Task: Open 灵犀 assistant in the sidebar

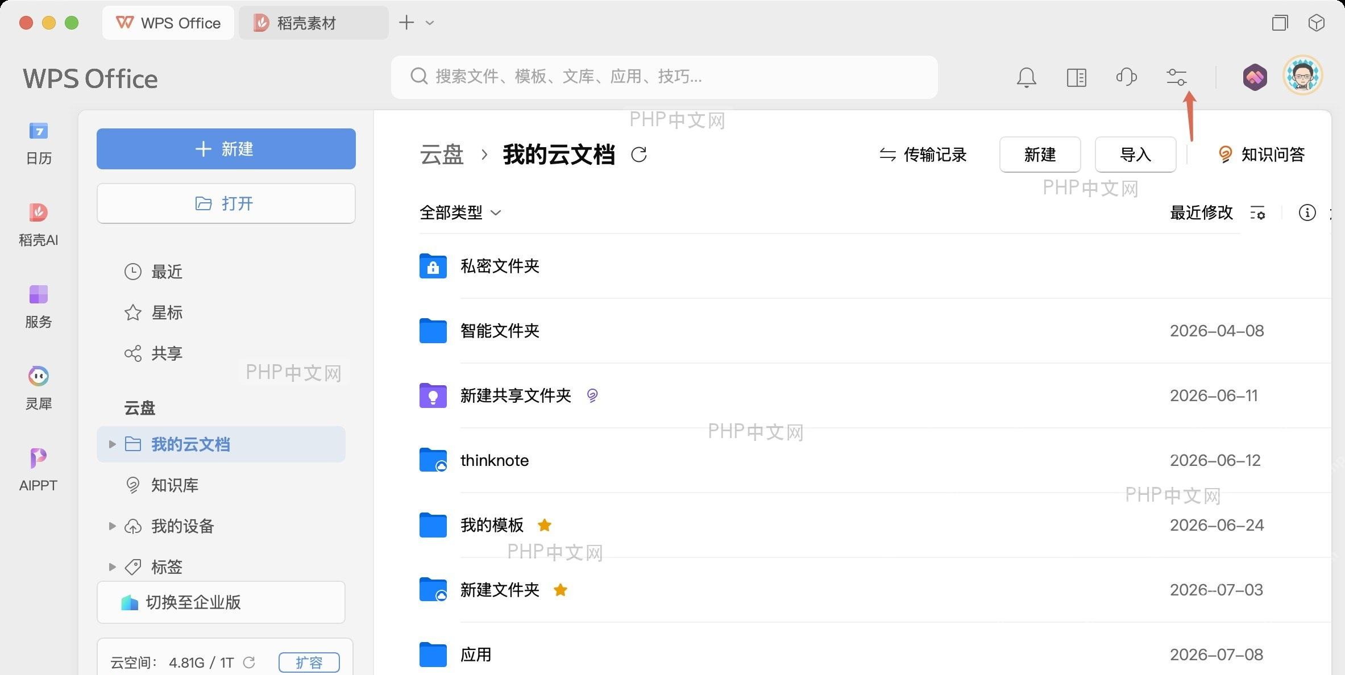Action: (x=39, y=389)
